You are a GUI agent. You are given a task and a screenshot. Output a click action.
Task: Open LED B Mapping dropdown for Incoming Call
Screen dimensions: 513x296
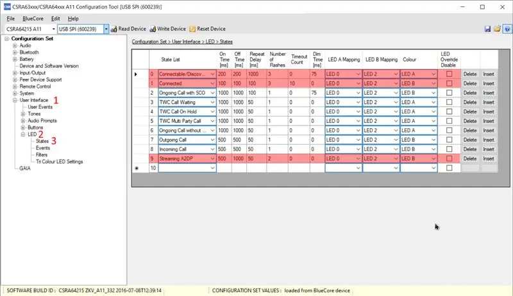click(x=396, y=149)
